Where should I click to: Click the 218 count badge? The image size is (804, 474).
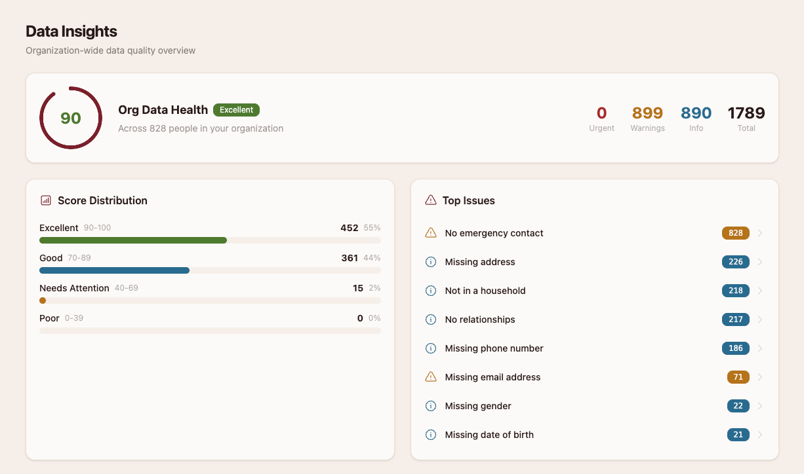[736, 291]
